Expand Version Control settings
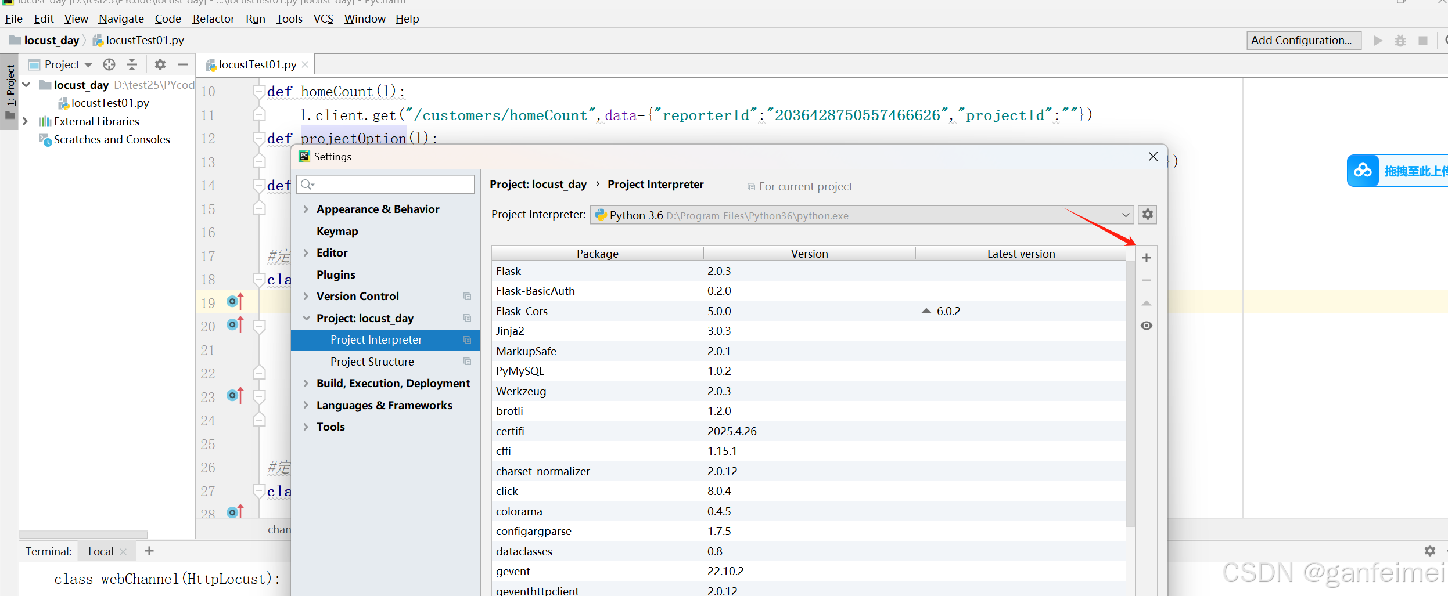The height and width of the screenshot is (596, 1448). pyautogui.click(x=306, y=296)
